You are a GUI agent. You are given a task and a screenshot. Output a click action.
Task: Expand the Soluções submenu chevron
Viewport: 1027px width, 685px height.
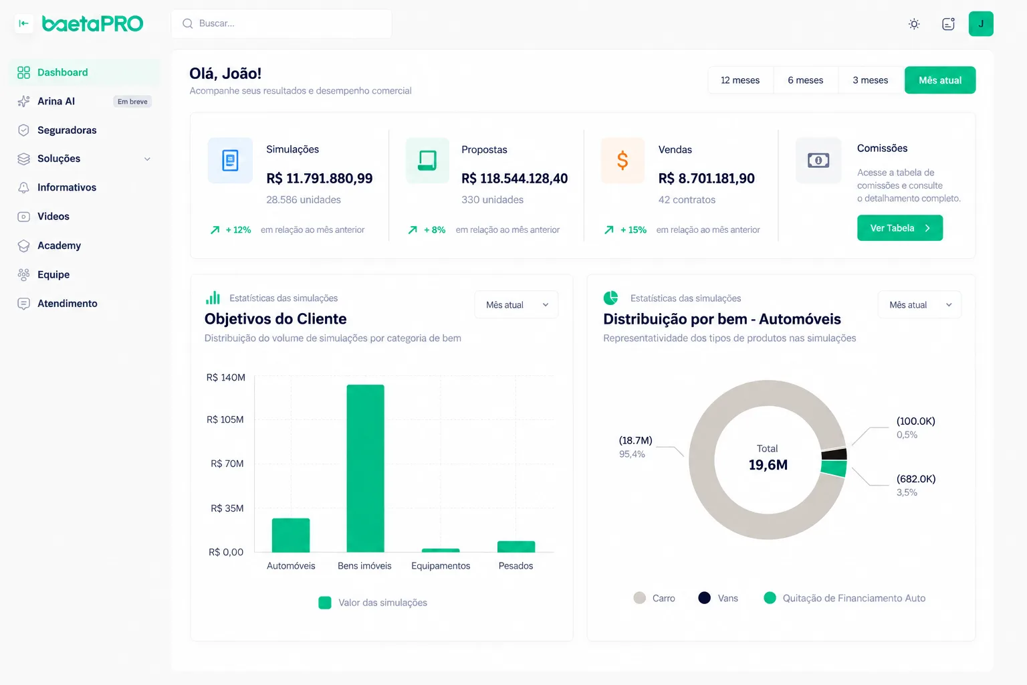click(x=147, y=159)
